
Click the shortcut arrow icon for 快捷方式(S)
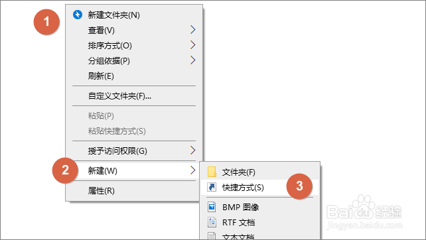pyautogui.click(x=212, y=187)
